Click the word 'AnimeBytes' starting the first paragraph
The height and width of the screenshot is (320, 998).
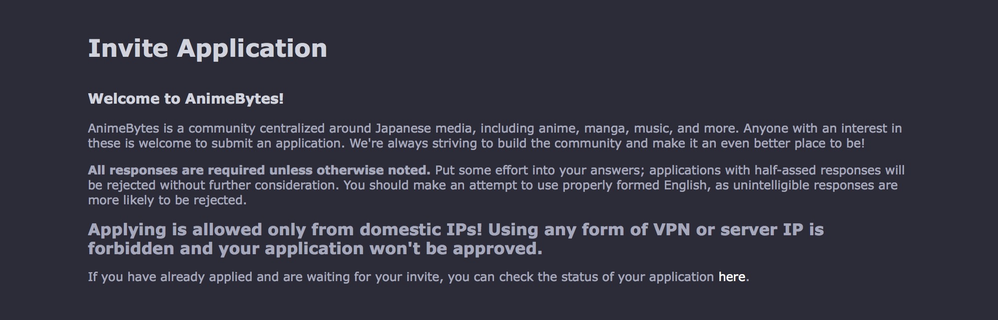click(123, 129)
